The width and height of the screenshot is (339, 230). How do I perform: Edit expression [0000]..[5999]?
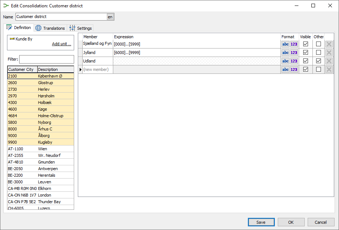pos(197,44)
